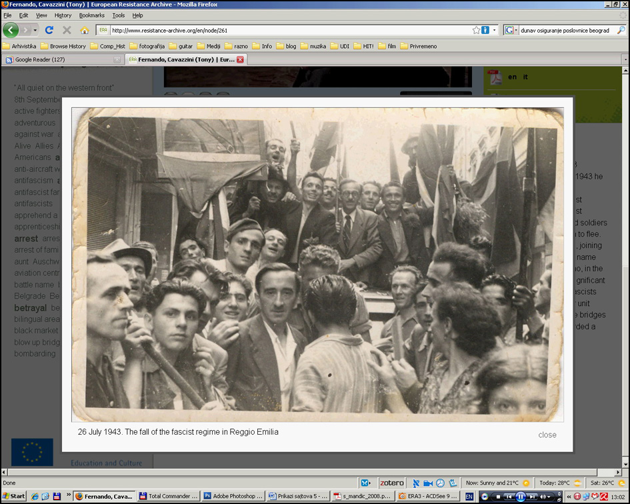630x504 pixels.
Task: Open the Arhivistika bookmarks folder
Action: (20, 46)
